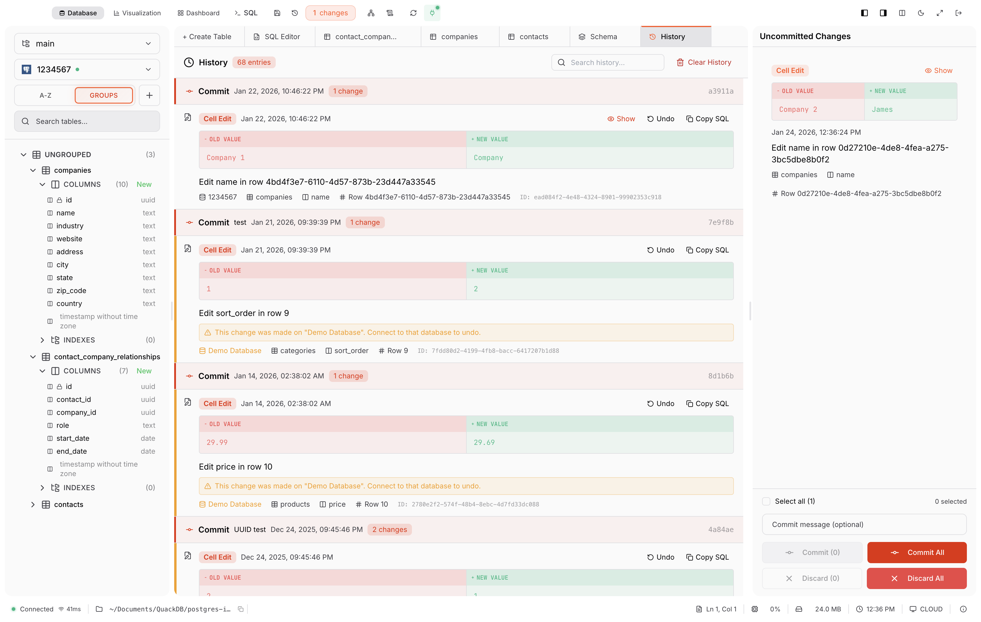Focus the Search history field

coord(608,63)
